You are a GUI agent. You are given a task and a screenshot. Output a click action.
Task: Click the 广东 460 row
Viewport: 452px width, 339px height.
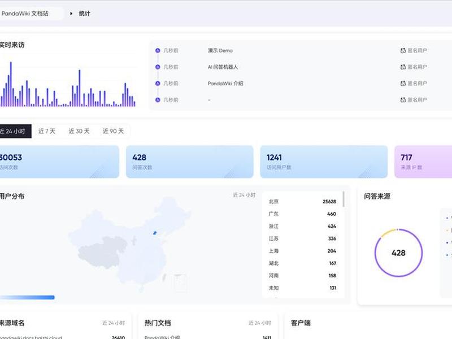pos(302,214)
